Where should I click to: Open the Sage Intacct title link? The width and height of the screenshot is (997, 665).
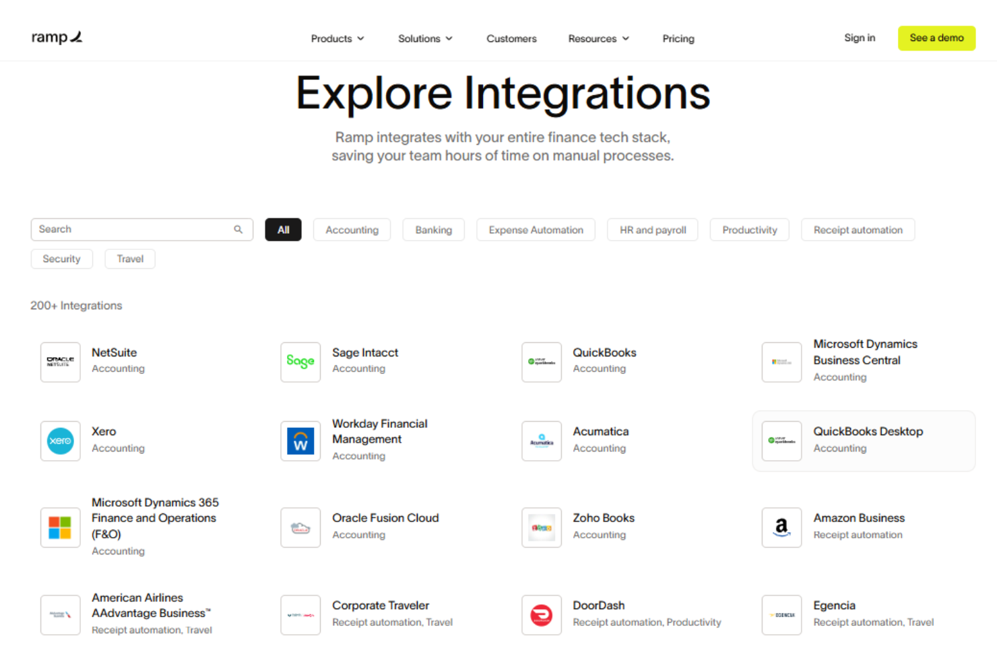click(x=365, y=352)
